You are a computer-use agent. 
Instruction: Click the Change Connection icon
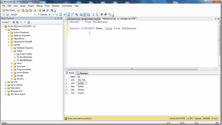pyautogui.click(x=7, y=15)
